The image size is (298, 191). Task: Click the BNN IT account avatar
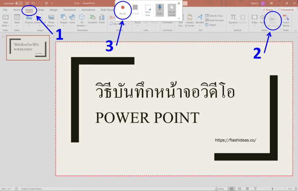pos(263,3)
